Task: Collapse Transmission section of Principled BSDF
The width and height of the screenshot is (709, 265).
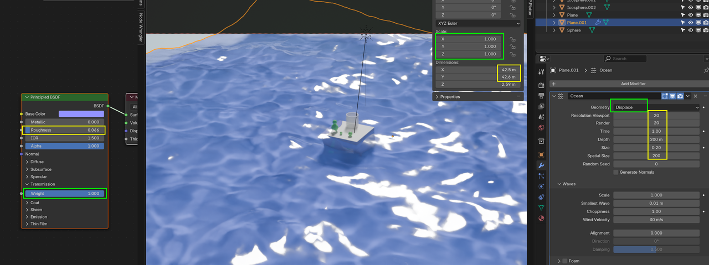Action: pos(28,184)
